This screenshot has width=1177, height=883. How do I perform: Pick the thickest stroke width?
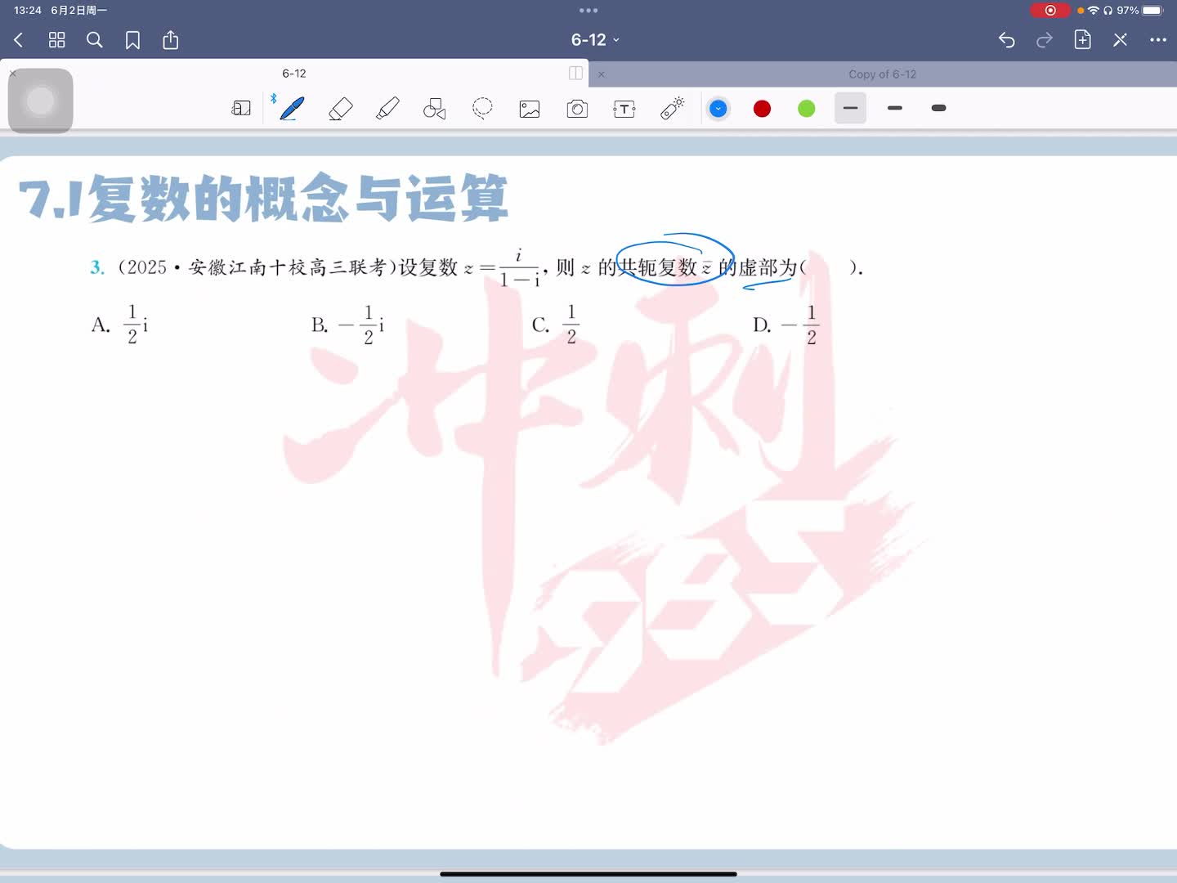938,108
